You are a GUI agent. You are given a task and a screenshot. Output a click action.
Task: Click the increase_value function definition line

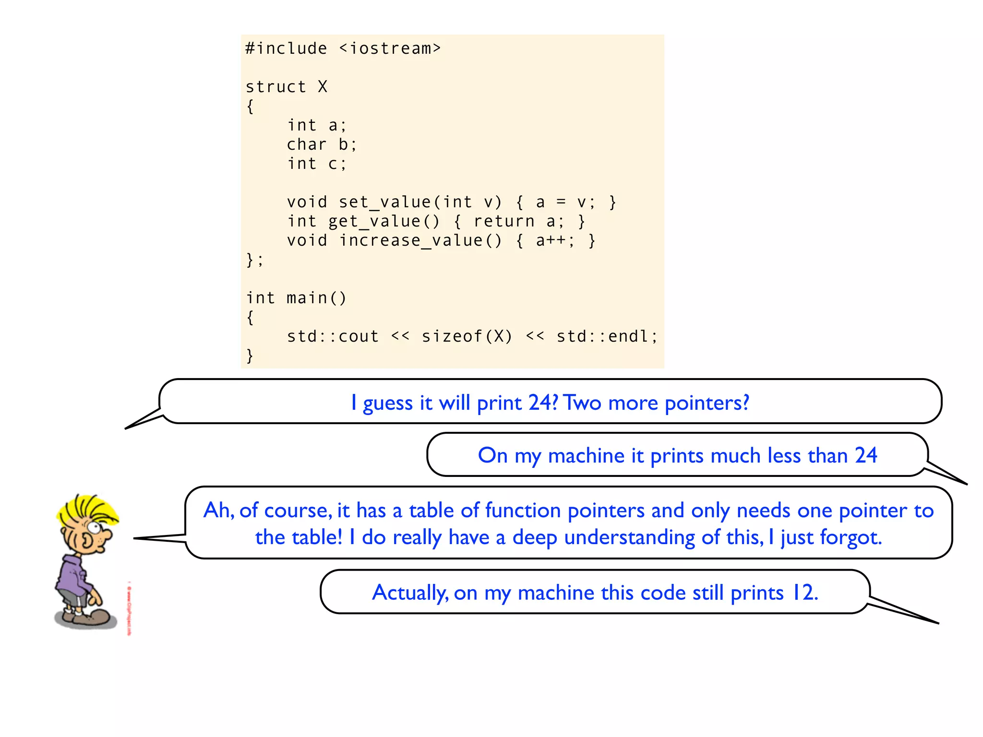[x=441, y=240]
